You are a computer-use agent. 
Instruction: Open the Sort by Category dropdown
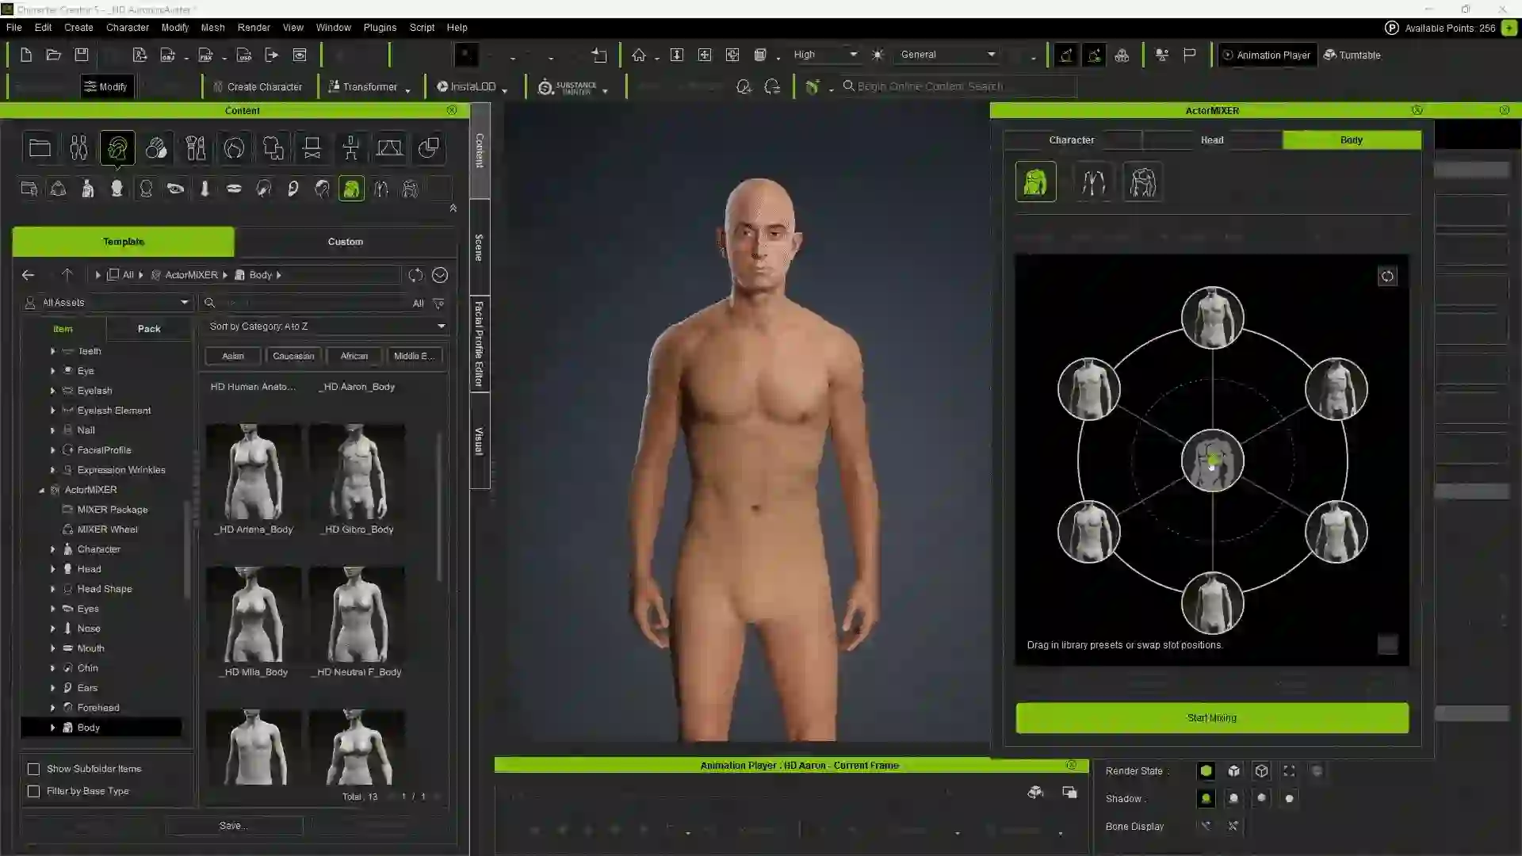click(327, 327)
